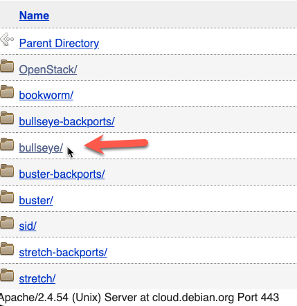
Task: Sort the listing by the Name header
Action: pyautogui.click(x=34, y=16)
